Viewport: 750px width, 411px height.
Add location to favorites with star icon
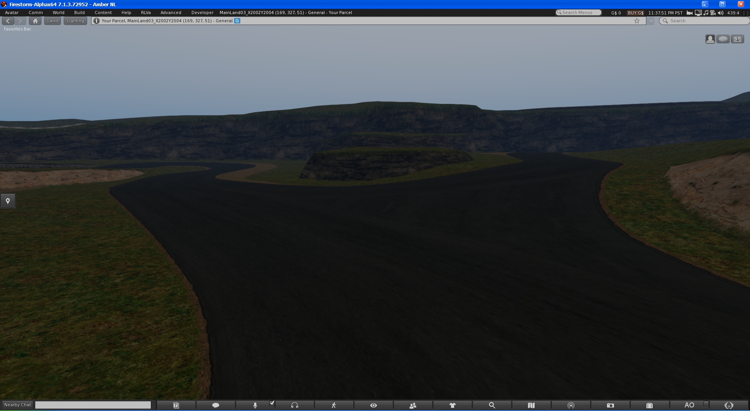click(637, 21)
